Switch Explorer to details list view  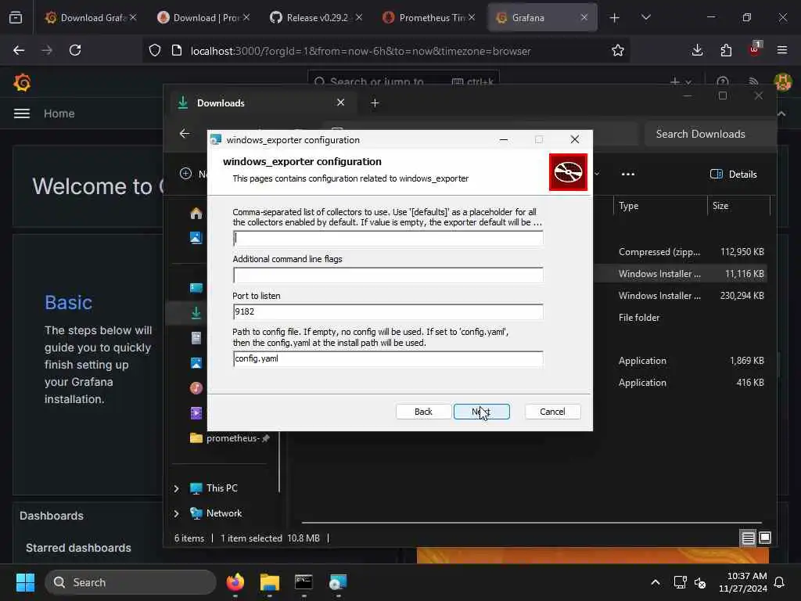pos(748,538)
